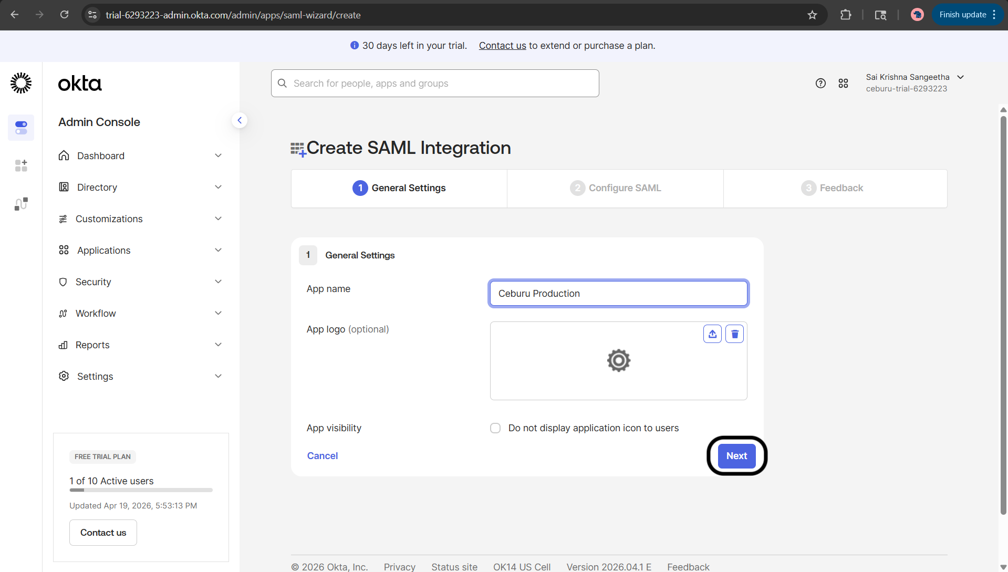The width and height of the screenshot is (1008, 572).
Task: Open the Customizations menu item
Action: 141,219
